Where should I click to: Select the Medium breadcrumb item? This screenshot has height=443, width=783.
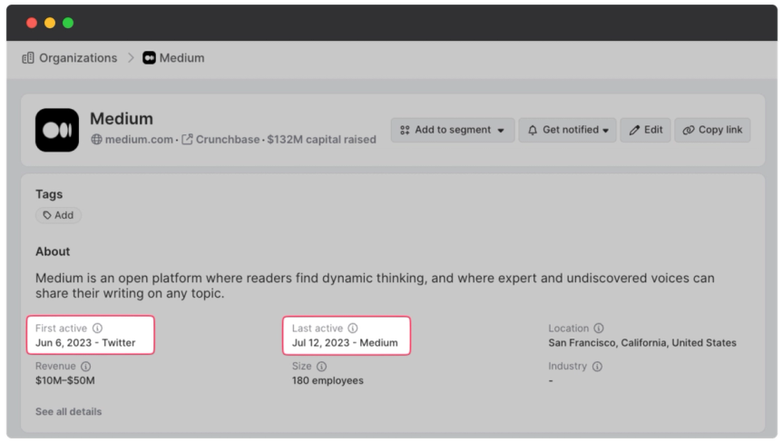coord(173,58)
